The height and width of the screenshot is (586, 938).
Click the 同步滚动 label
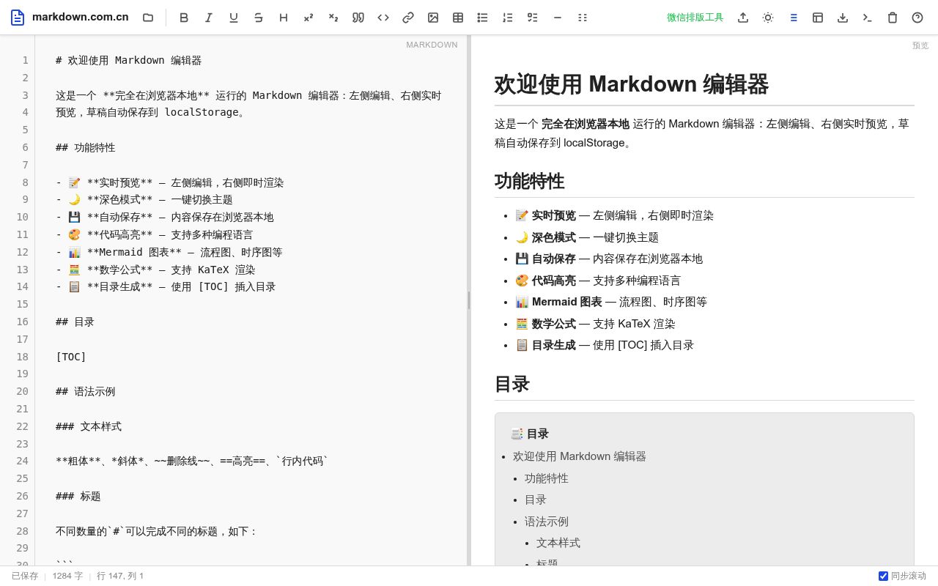(x=909, y=576)
